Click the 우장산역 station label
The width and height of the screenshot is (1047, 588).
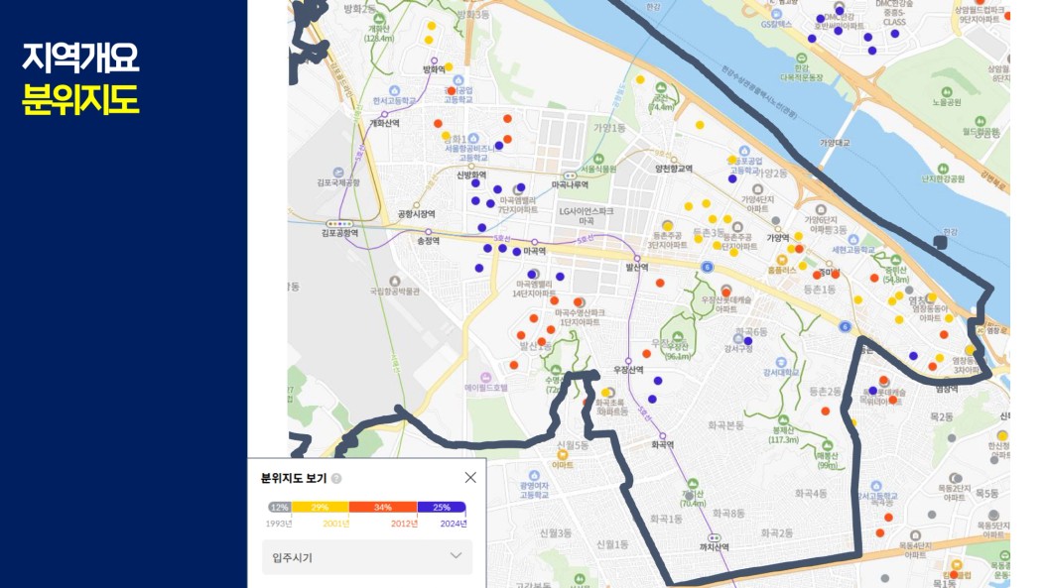(x=628, y=370)
